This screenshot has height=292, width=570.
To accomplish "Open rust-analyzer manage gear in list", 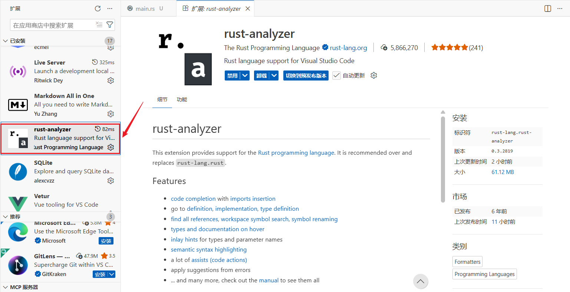I will [x=111, y=147].
